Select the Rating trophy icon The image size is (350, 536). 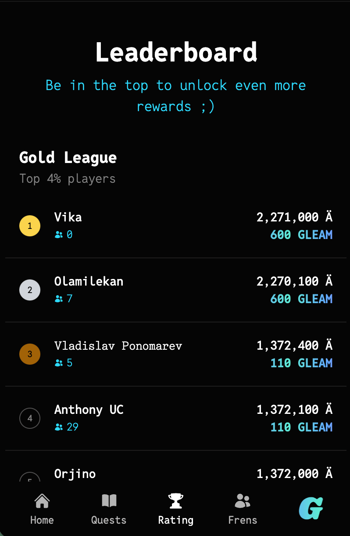pyautogui.click(x=175, y=500)
